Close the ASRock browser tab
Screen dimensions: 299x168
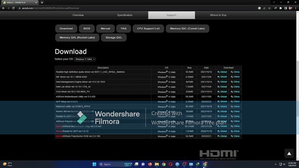[36, 2]
